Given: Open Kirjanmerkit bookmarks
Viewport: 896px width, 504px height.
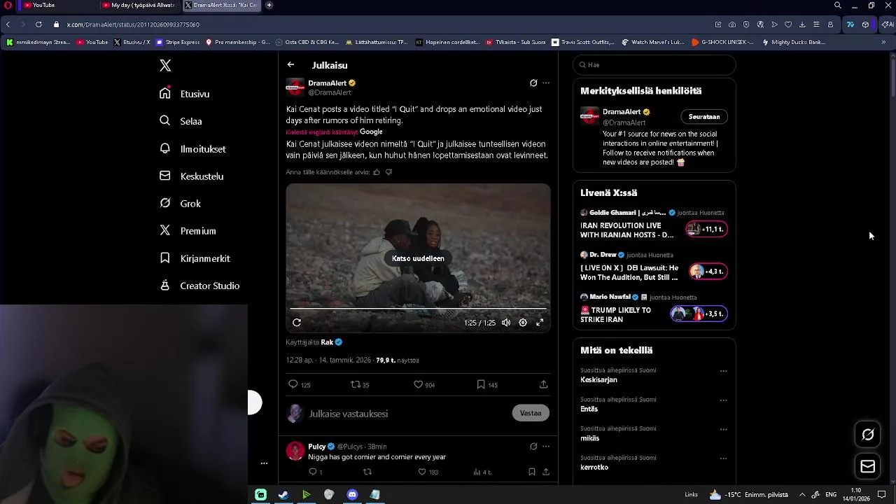Looking at the screenshot, I should 195,258.
